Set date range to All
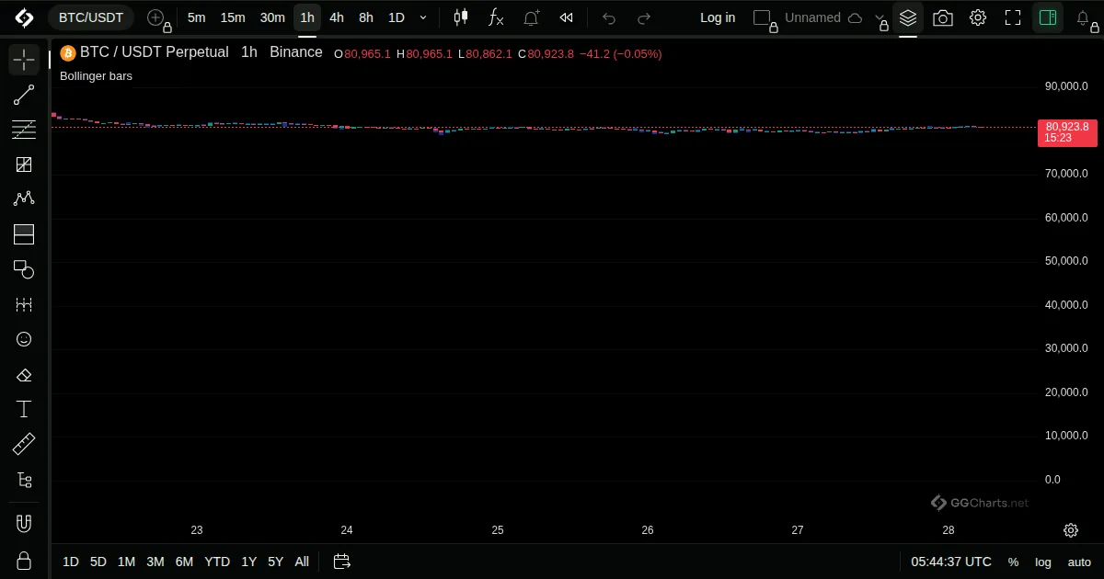 tap(302, 562)
